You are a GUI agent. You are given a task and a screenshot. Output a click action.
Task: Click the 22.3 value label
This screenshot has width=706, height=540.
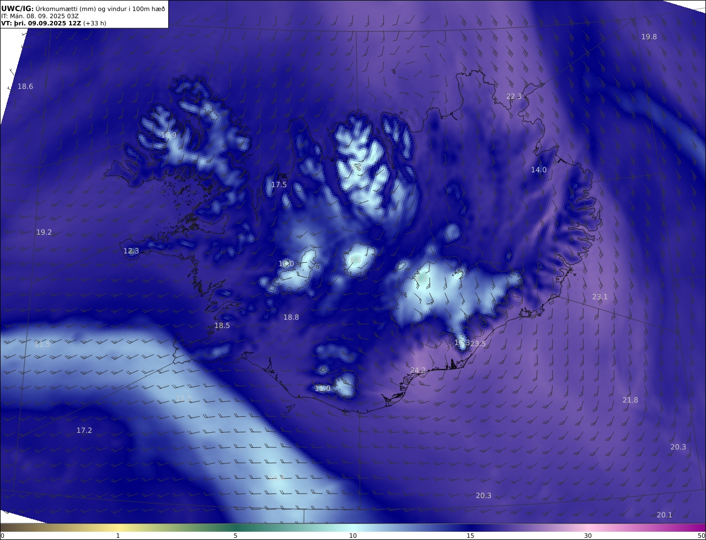514,97
